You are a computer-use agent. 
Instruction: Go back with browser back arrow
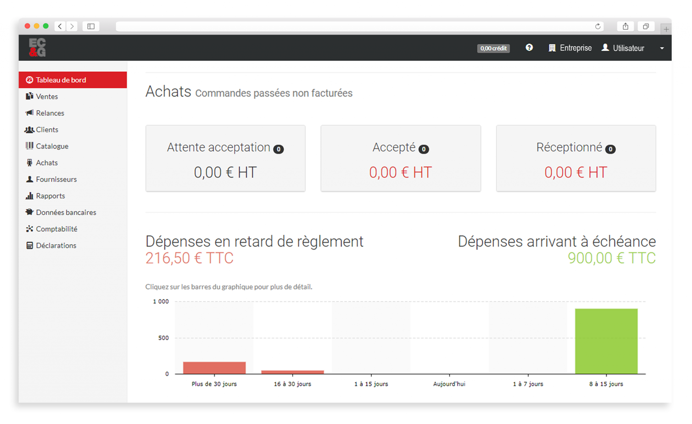click(x=60, y=26)
